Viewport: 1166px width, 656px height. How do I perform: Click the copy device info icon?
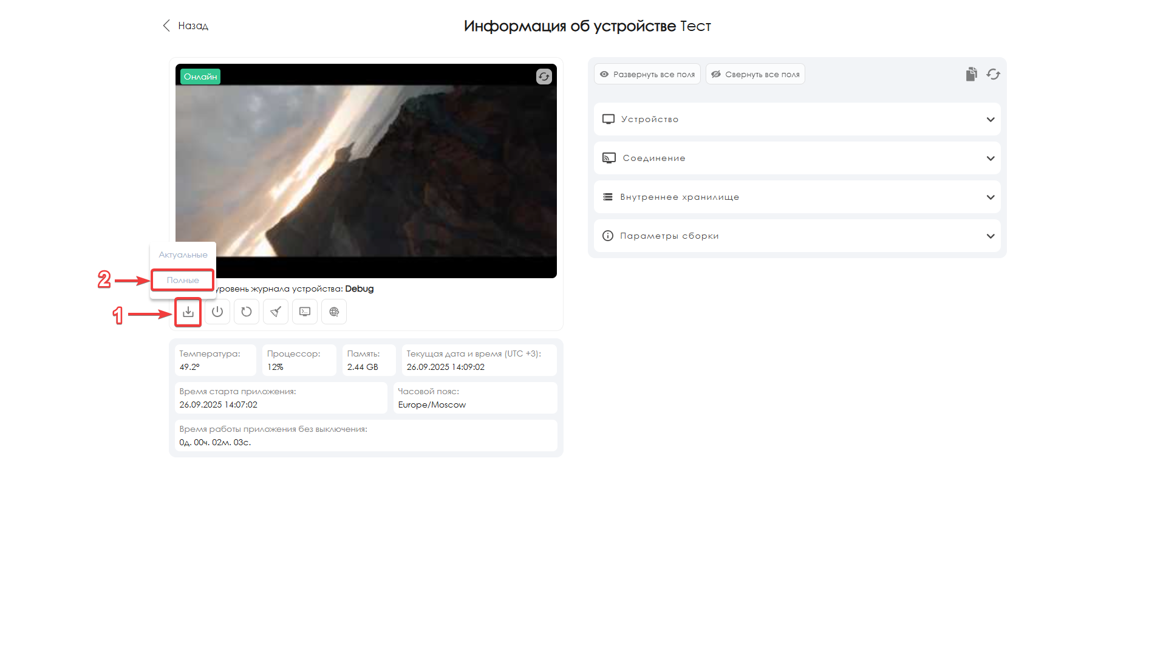coord(971,74)
